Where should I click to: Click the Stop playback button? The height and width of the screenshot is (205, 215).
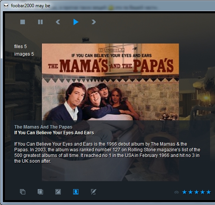coord(23,22)
